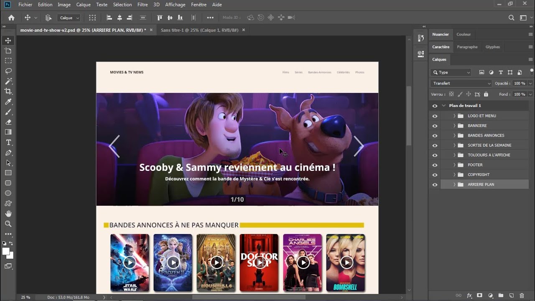The width and height of the screenshot is (535, 301).
Task: Select the Brush tool
Action: tap(8, 112)
